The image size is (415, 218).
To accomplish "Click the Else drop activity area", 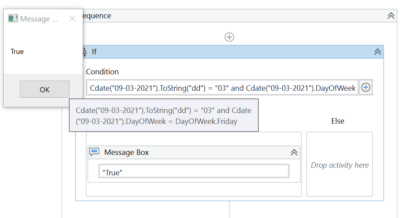I will click(x=340, y=165).
